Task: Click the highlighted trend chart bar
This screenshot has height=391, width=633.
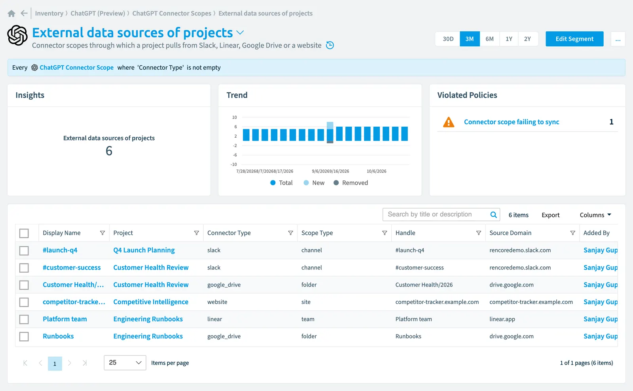Action: [x=330, y=133]
